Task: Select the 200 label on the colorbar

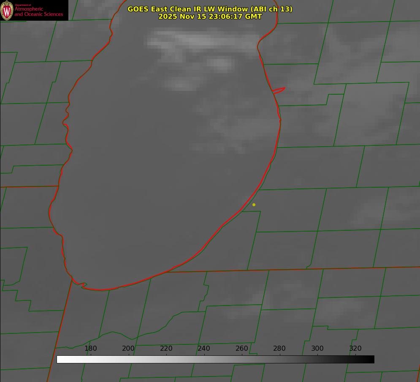Action: [x=128, y=349]
